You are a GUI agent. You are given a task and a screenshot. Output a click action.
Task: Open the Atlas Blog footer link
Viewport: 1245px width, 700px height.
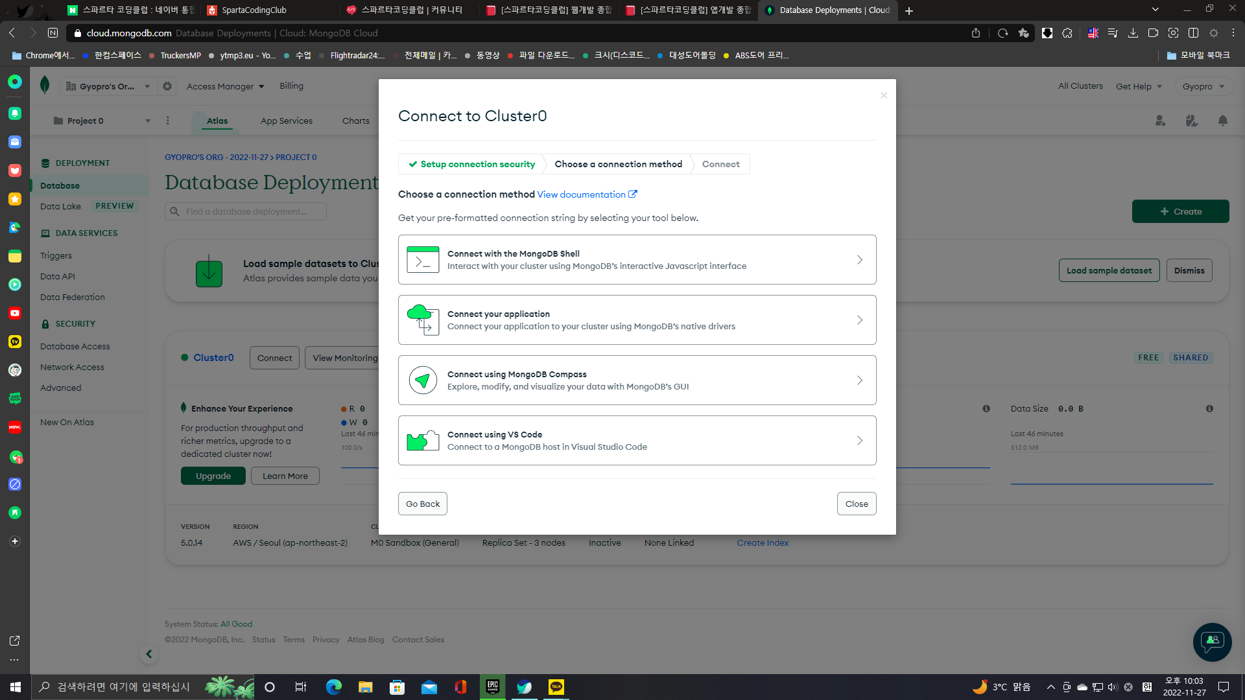pos(366,640)
